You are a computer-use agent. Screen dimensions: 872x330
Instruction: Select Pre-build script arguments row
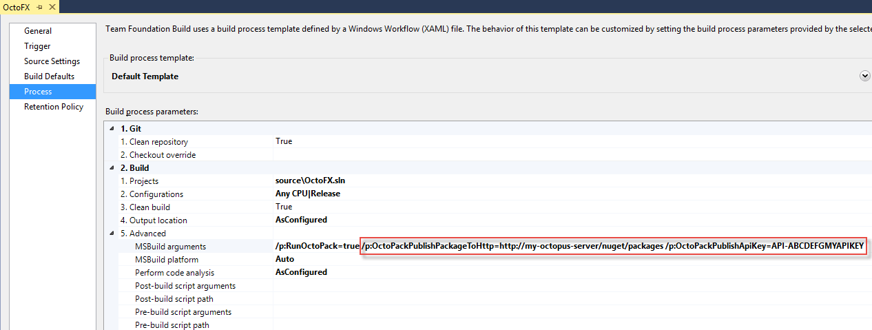(x=183, y=312)
